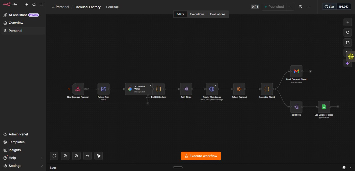Open the three-dot workflow options menu

(x=309, y=7)
